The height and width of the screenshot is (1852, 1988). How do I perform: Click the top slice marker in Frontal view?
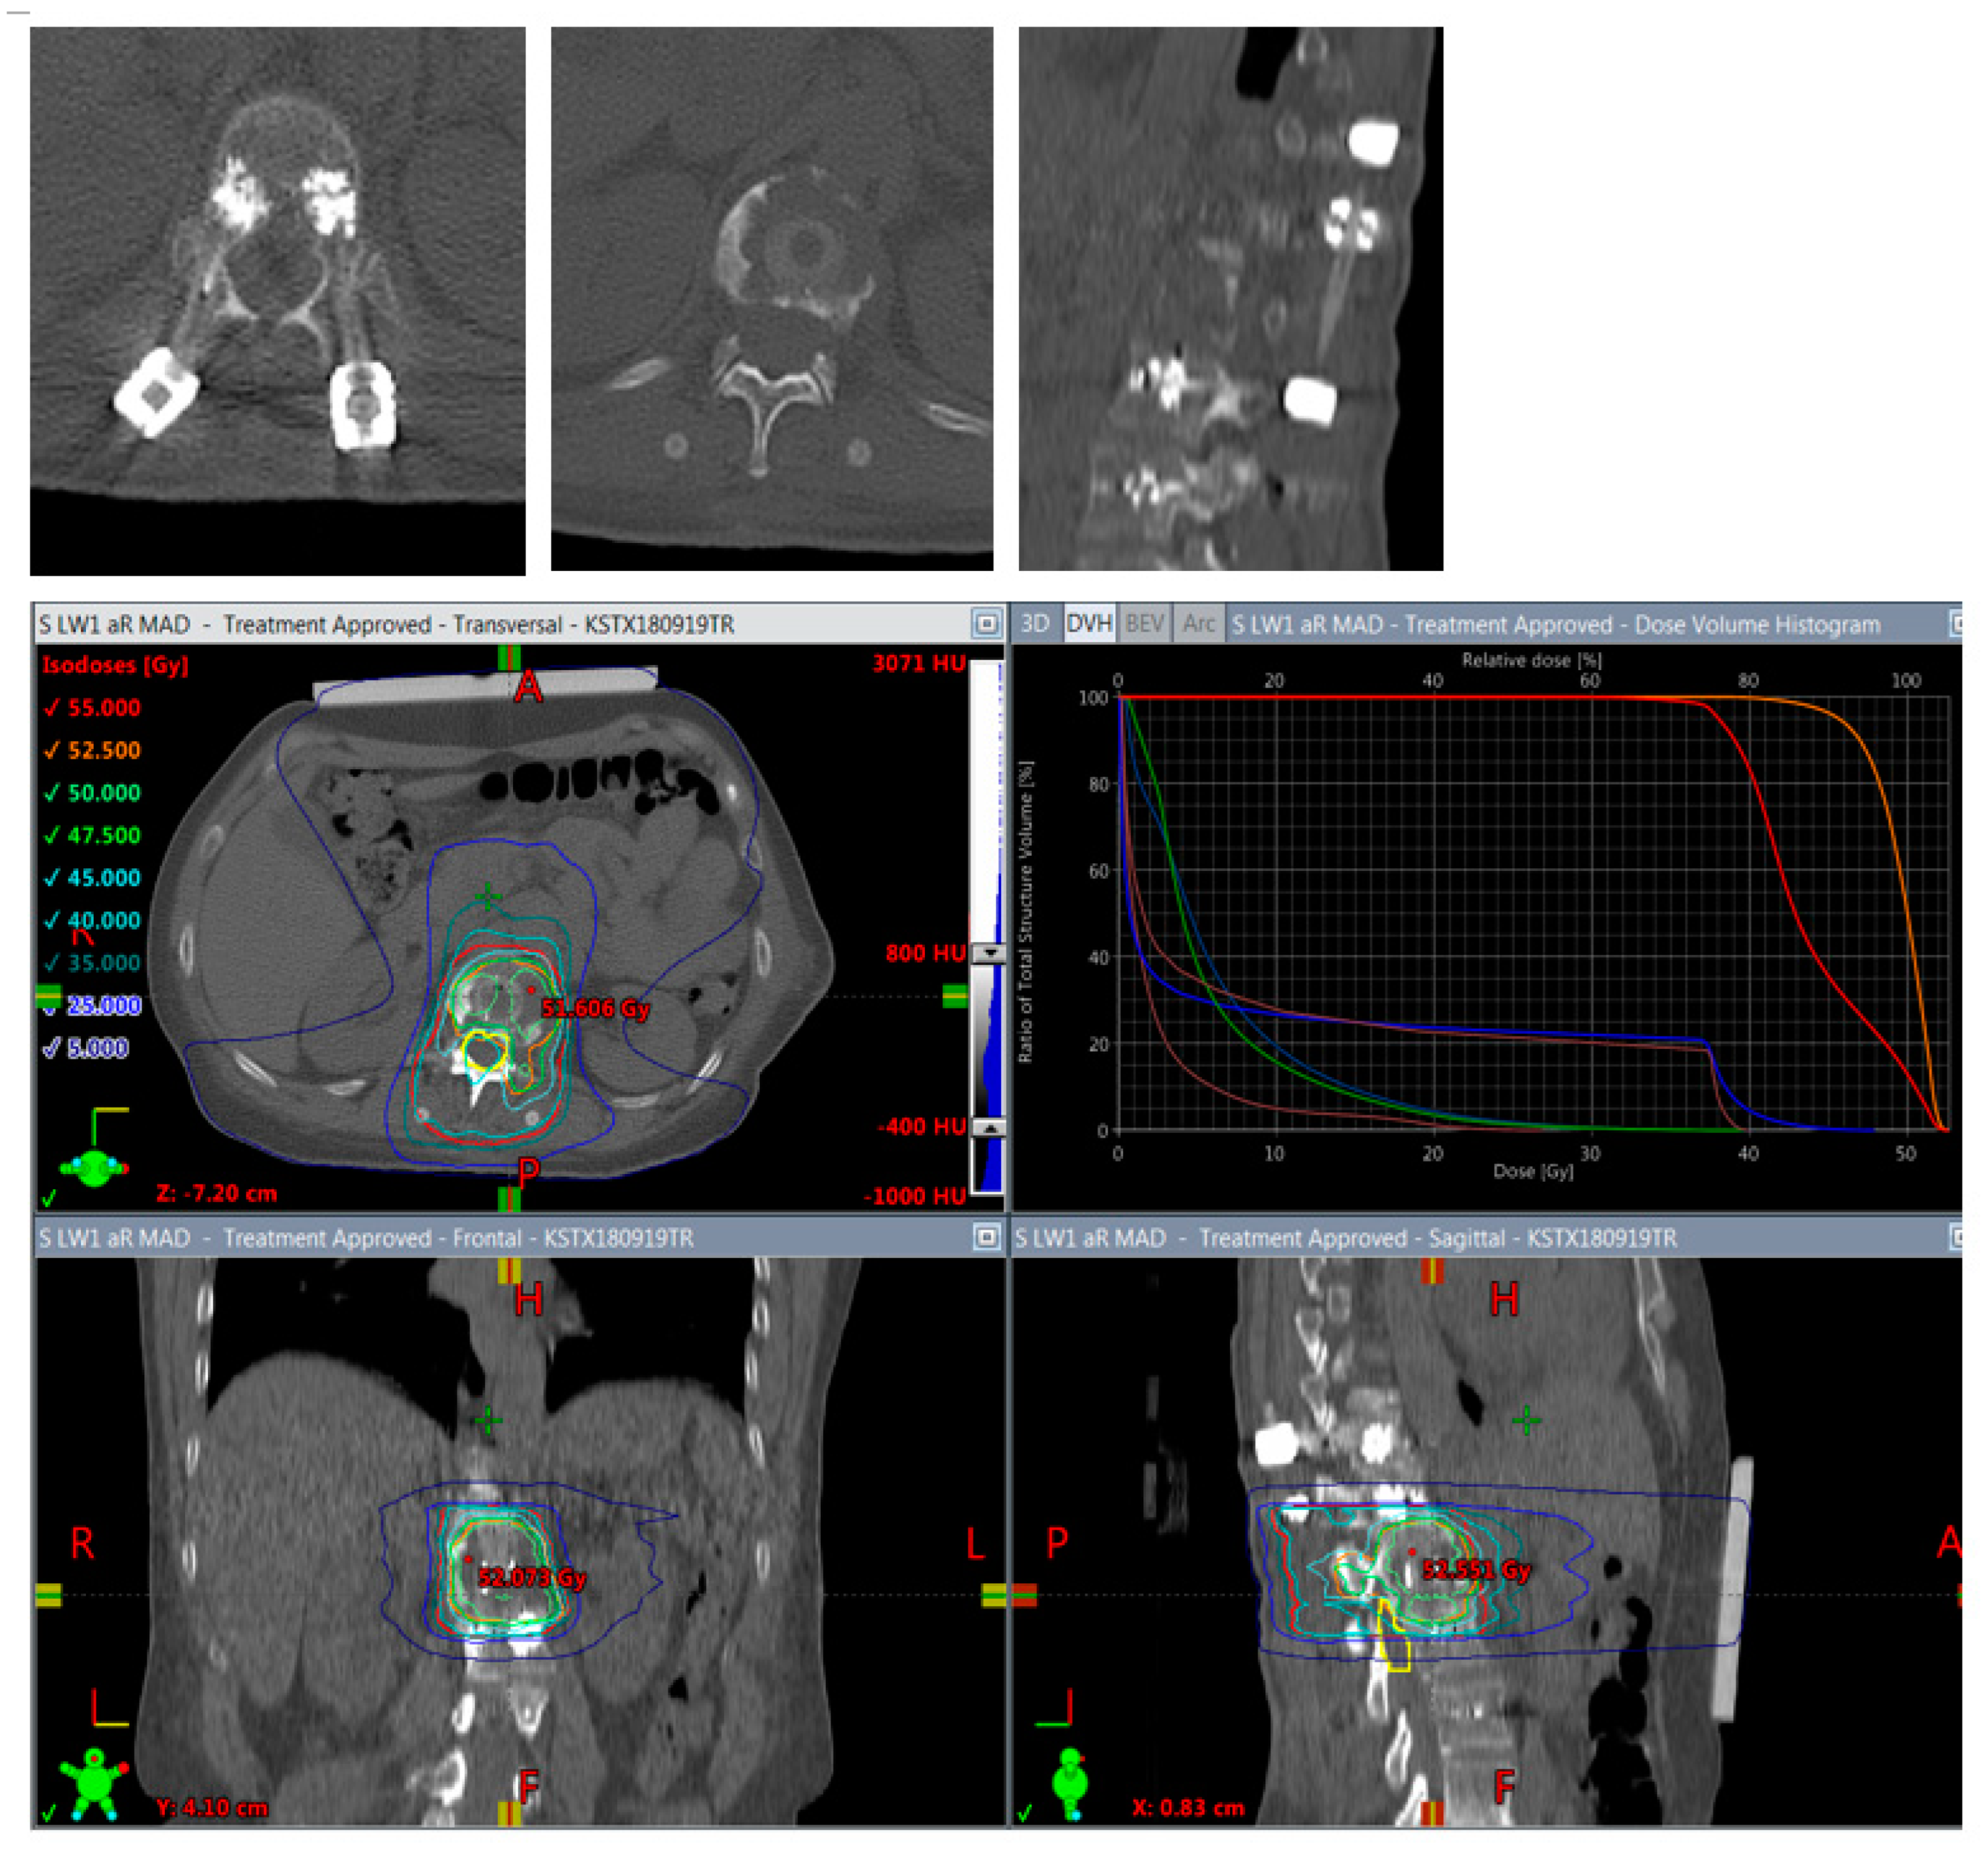[509, 1270]
